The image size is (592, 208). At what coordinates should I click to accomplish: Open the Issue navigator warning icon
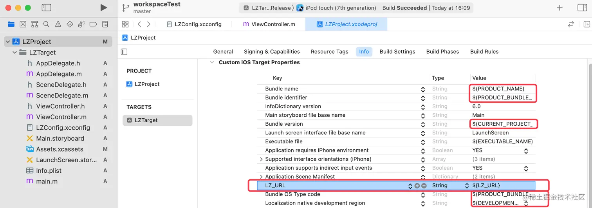click(58, 24)
